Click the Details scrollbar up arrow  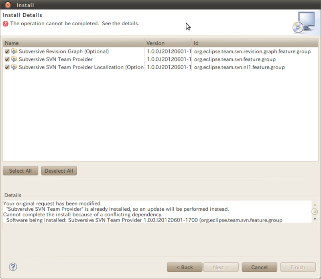(315, 205)
